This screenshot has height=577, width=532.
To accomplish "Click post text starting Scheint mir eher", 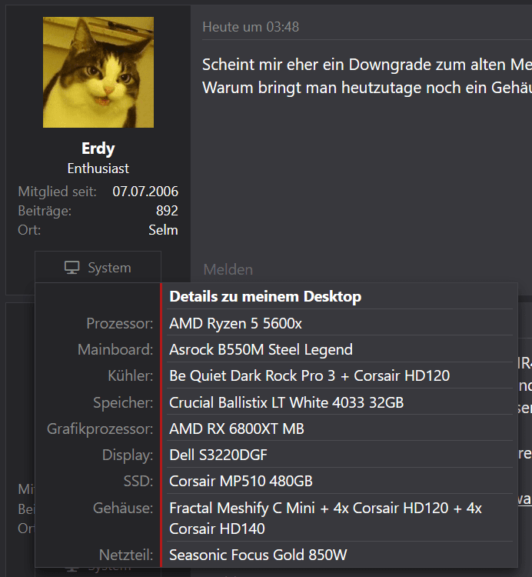I will click(x=367, y=65).
